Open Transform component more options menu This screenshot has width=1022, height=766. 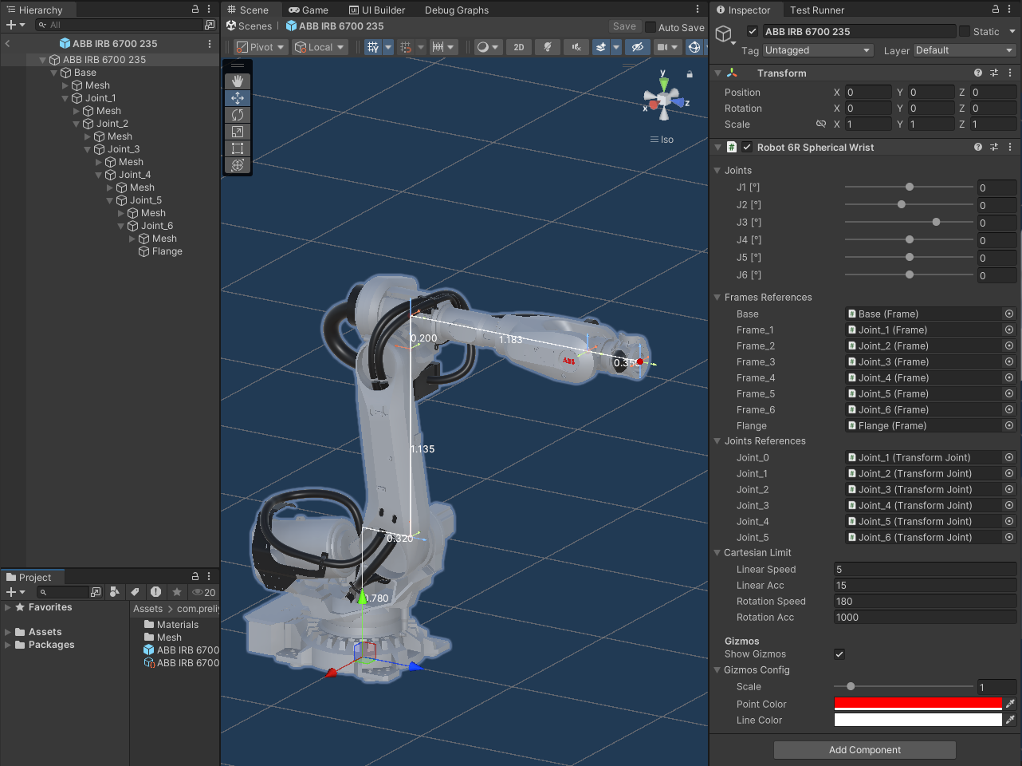coord(1010,73)
